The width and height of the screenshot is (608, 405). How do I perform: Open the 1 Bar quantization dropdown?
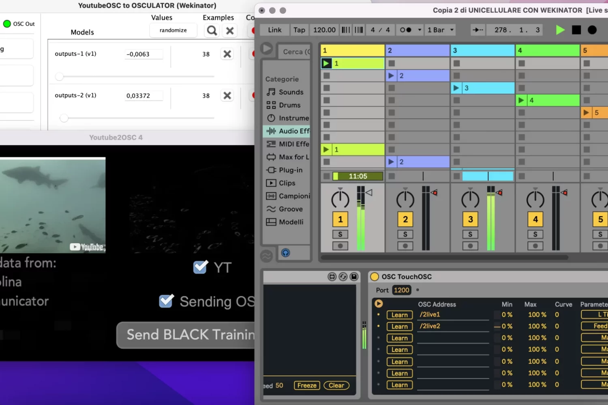pos(440,30)
